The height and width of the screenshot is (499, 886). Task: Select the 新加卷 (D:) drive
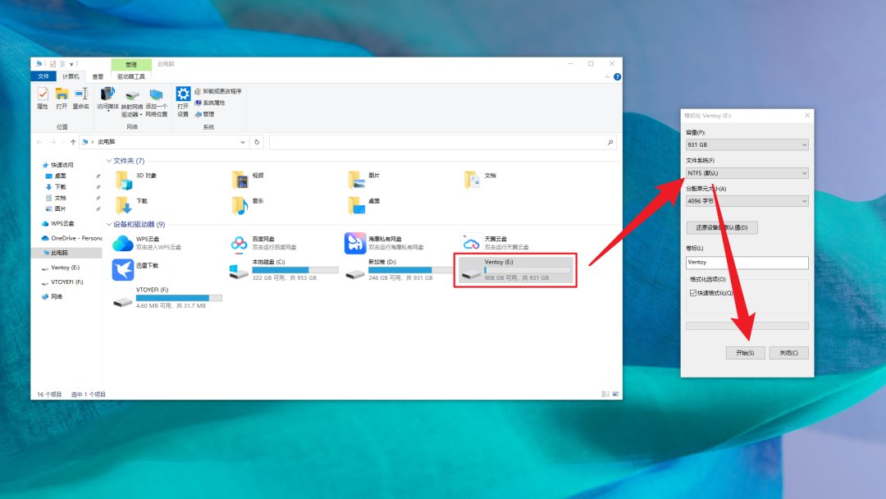tap(400, 269)
